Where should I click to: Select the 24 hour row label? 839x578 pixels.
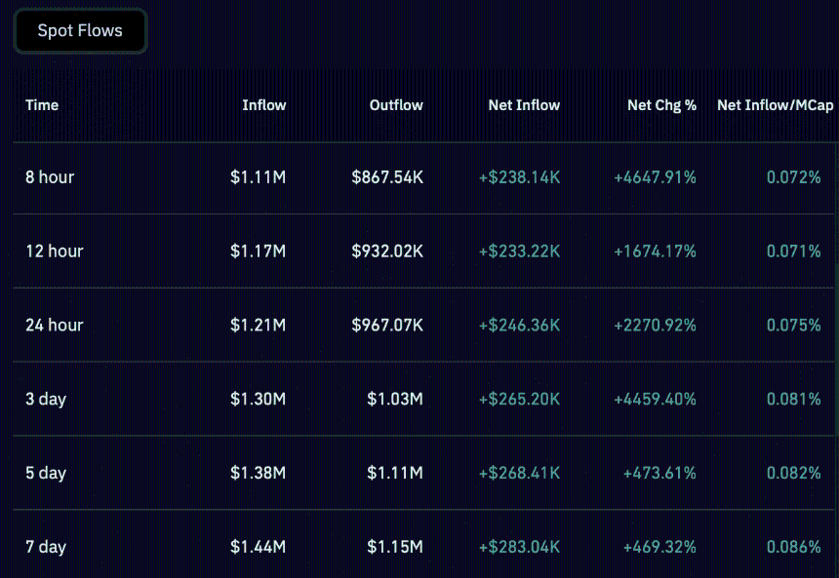54,325
